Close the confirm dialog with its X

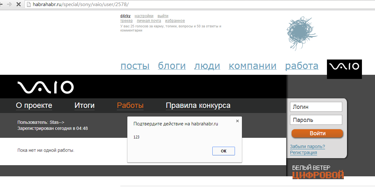coord(237,121)
